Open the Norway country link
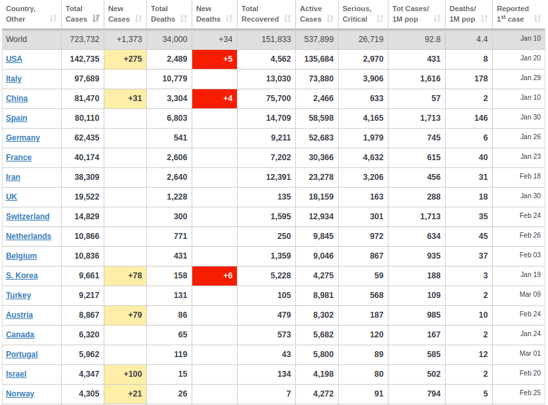This screenshot has height=405, width=548. tap(20, 394)
